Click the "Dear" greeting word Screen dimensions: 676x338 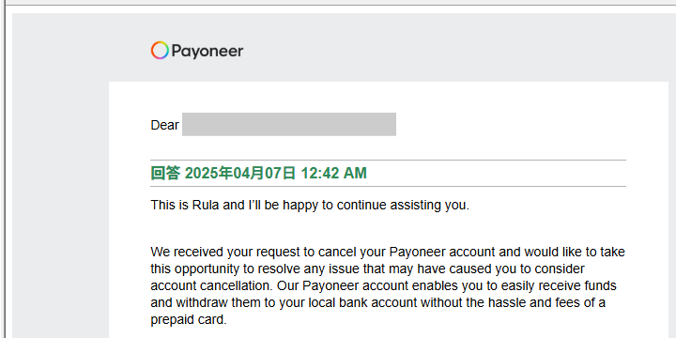(x=164, y=125)
